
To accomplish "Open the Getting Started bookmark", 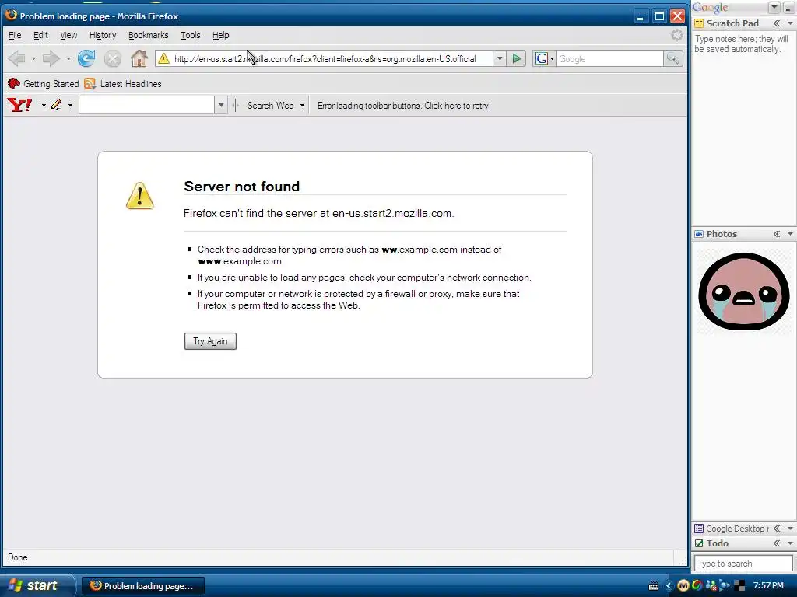I will coord(44,84).
